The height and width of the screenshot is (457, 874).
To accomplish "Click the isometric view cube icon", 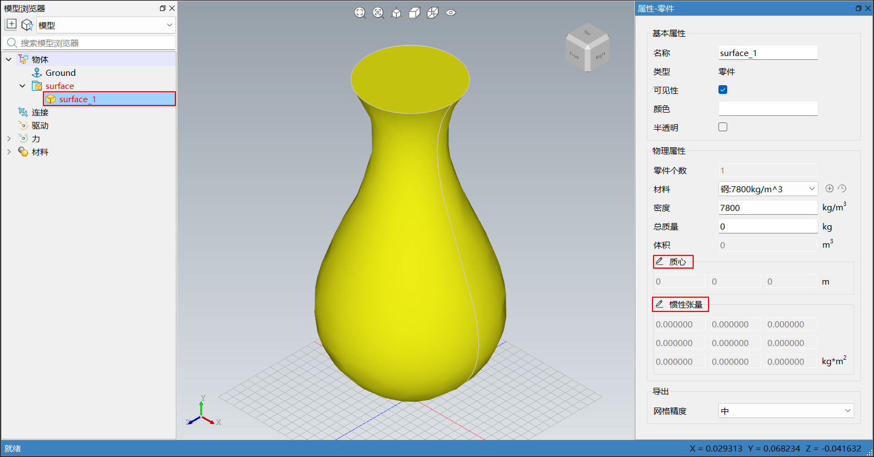I will click(396, 13).
